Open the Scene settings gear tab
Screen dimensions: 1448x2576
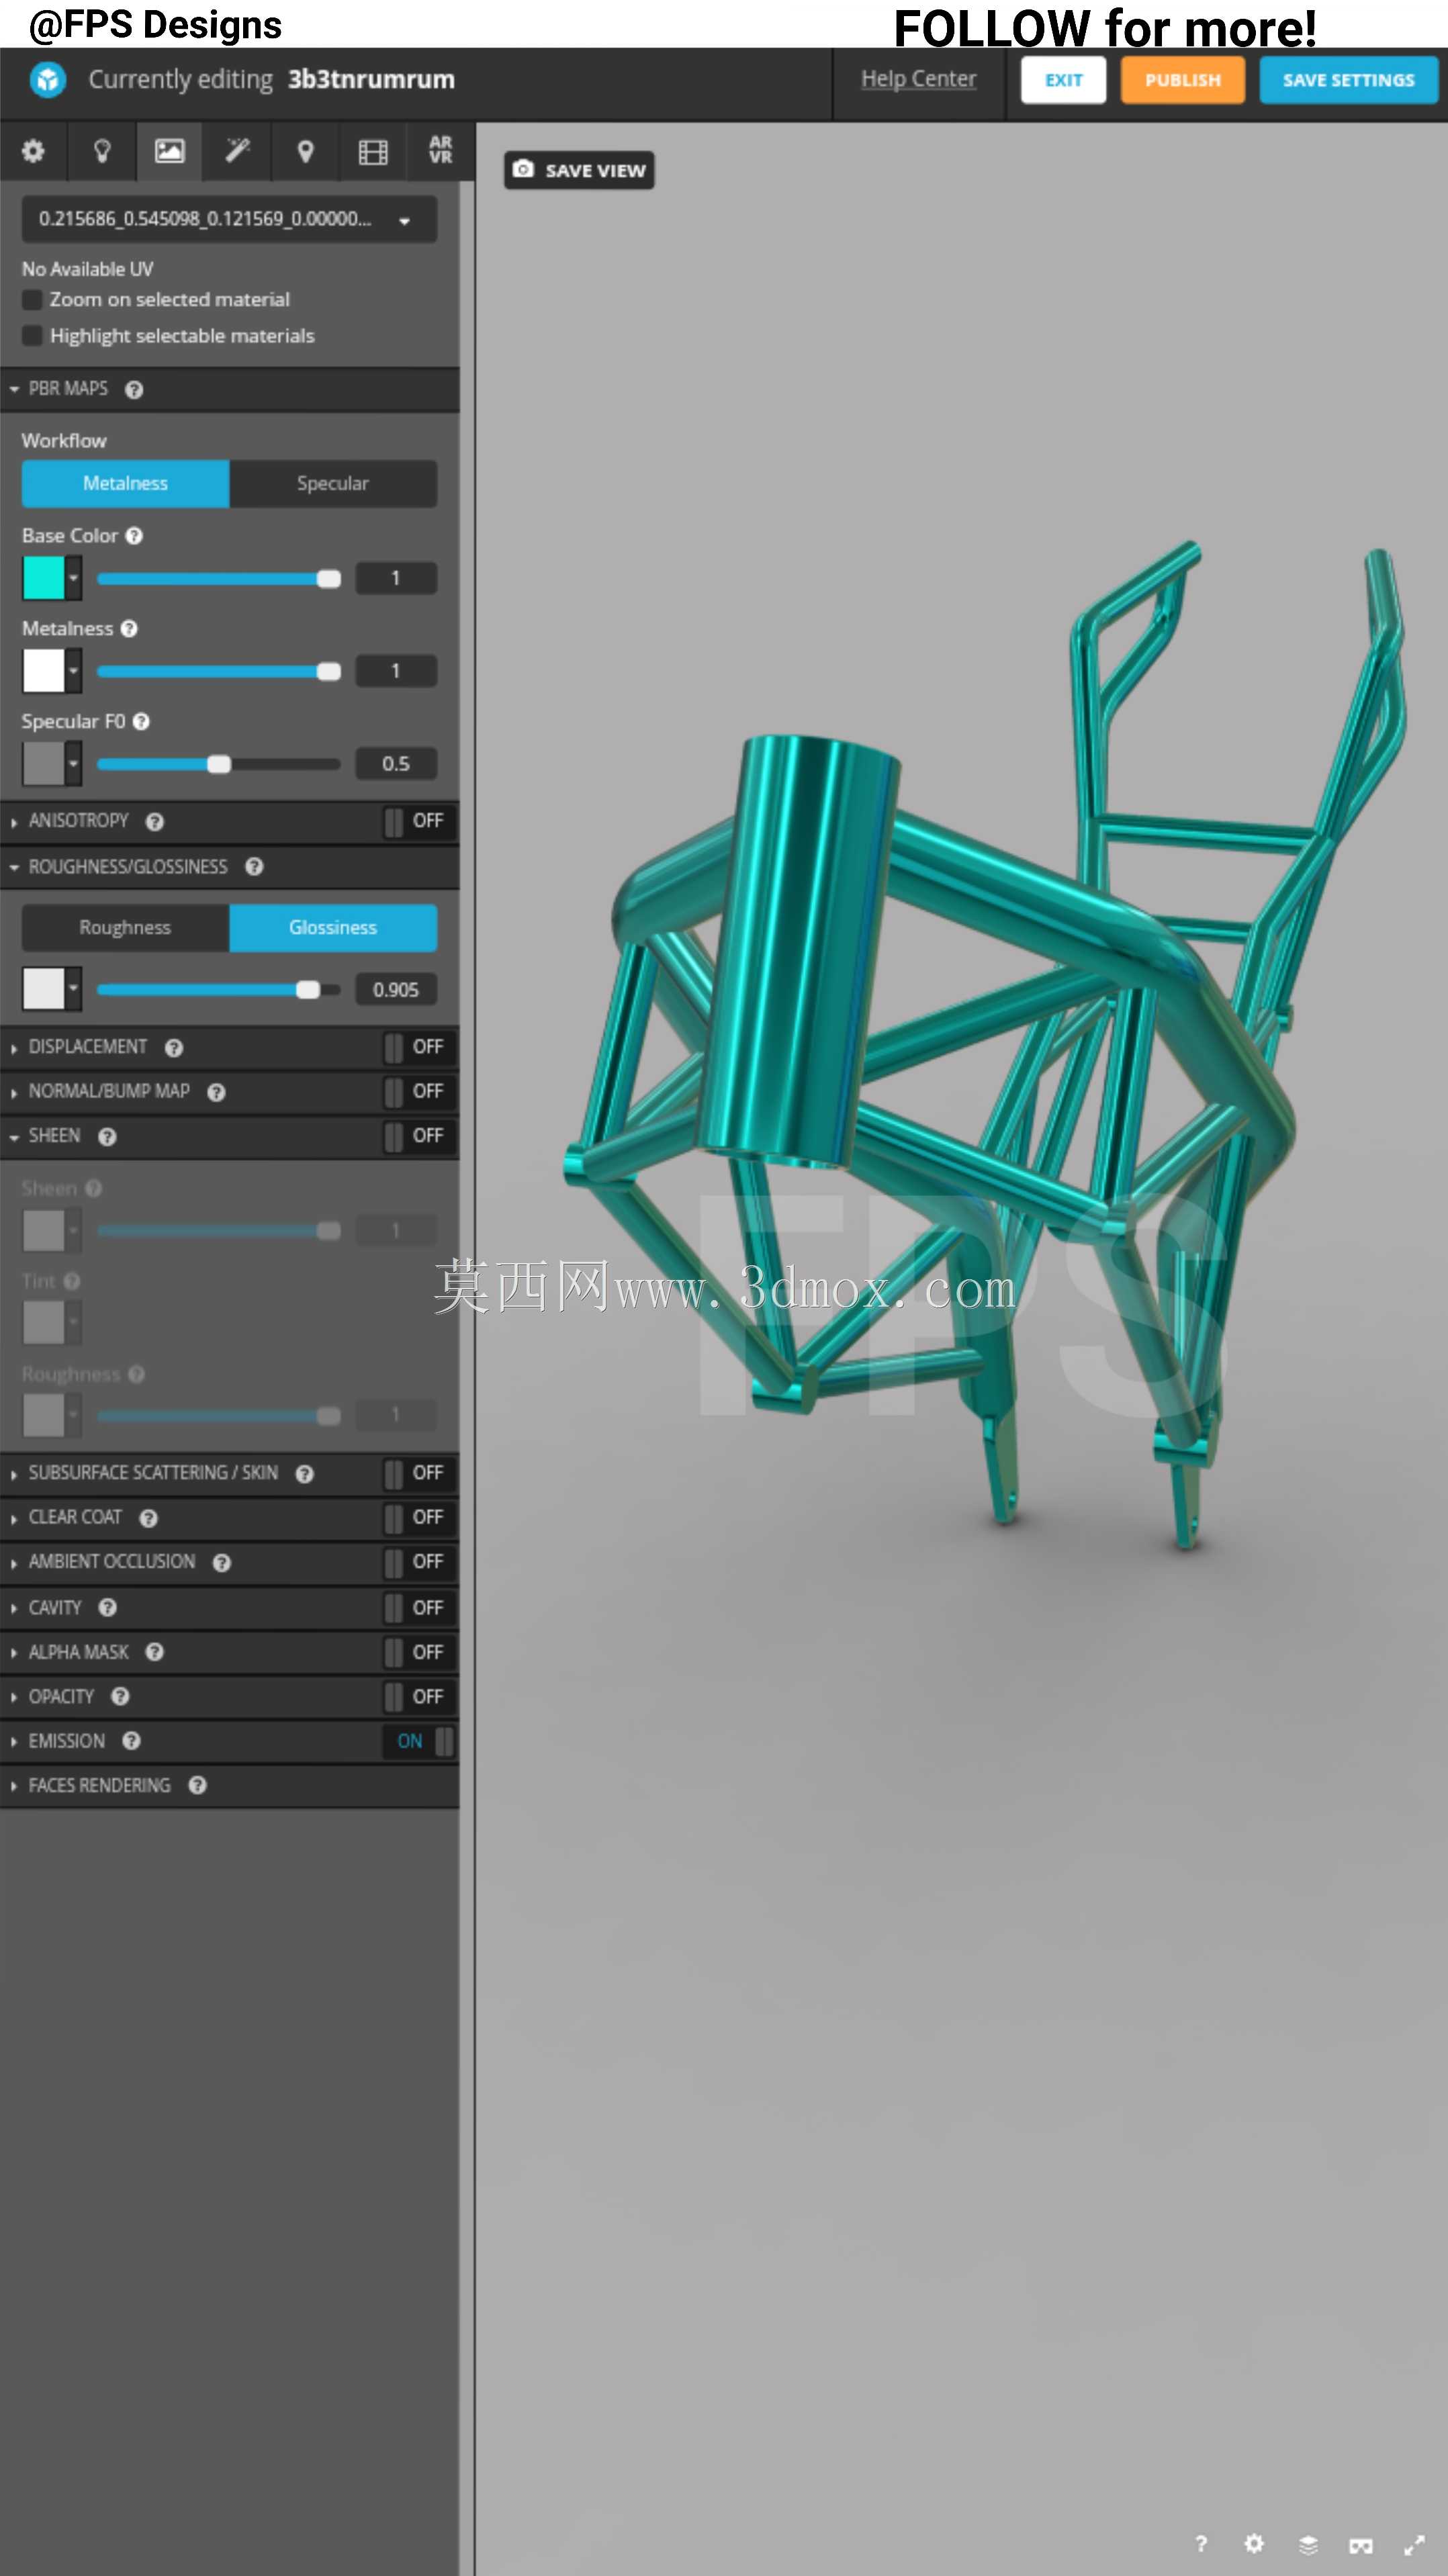pyautogui.click(x=33, y=151)
